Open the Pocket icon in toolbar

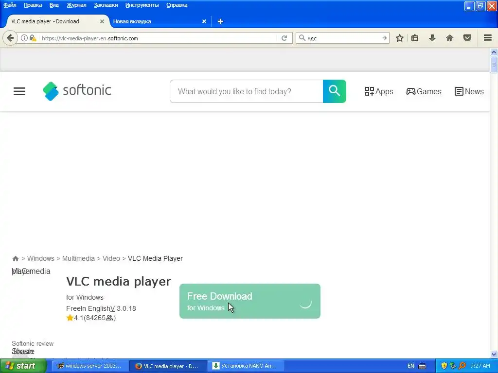pyautogui.click(x=467, y=38)
